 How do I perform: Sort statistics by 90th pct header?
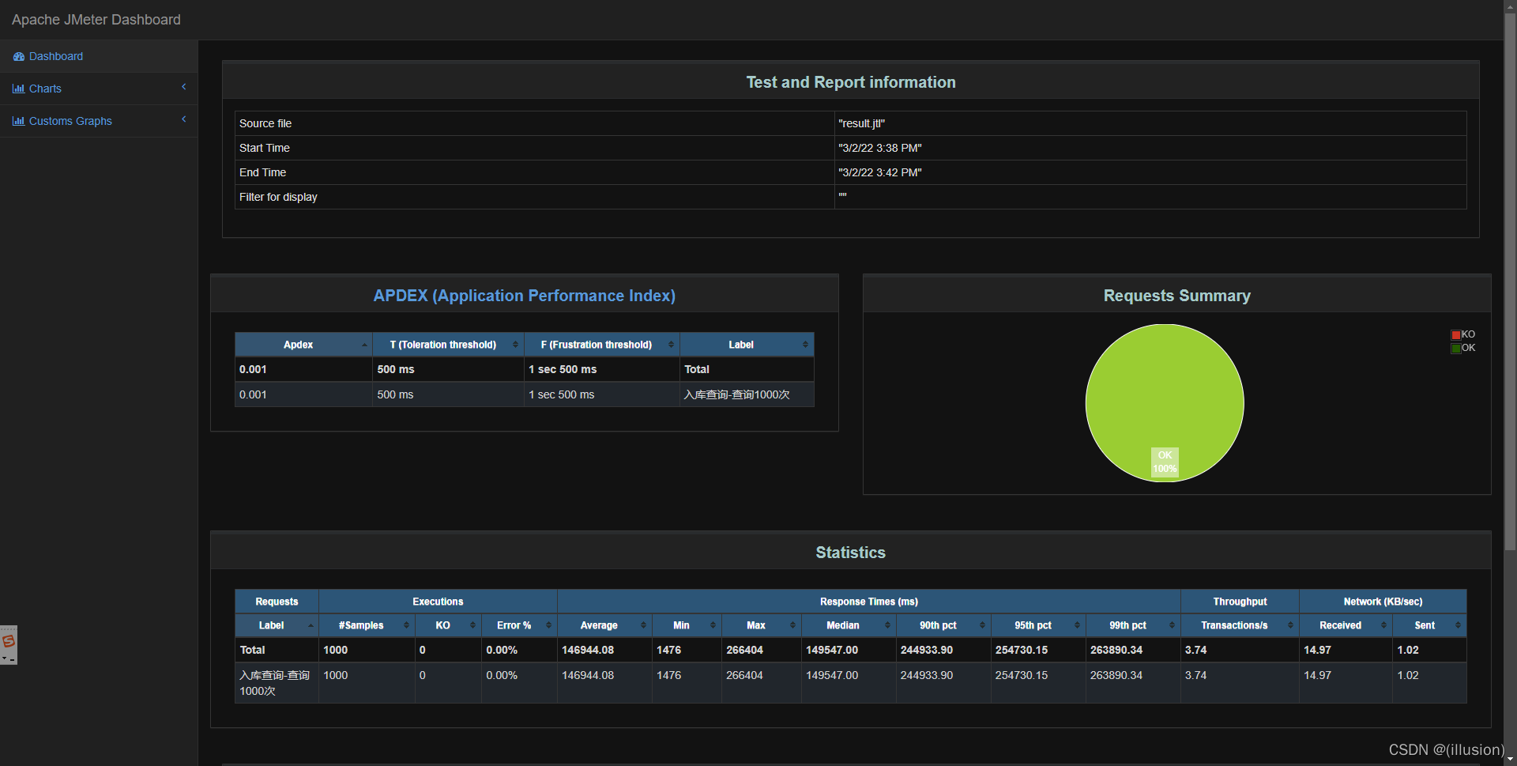(x=938, y=626)
